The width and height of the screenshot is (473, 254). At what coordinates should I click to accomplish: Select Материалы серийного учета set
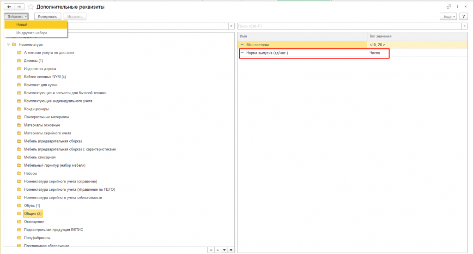tap(48, 133)
